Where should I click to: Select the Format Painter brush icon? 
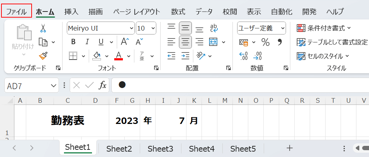point(43,56)
